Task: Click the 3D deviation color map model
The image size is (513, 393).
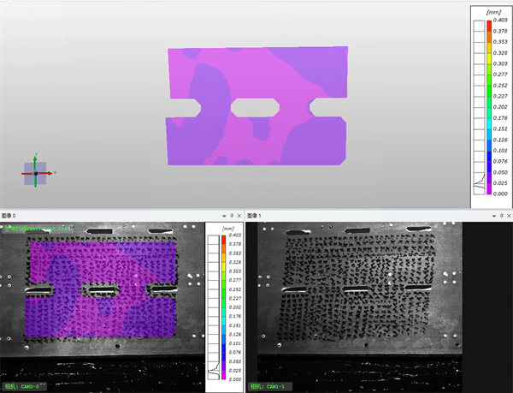Action: pyautogui.click(x=256, y=105)
